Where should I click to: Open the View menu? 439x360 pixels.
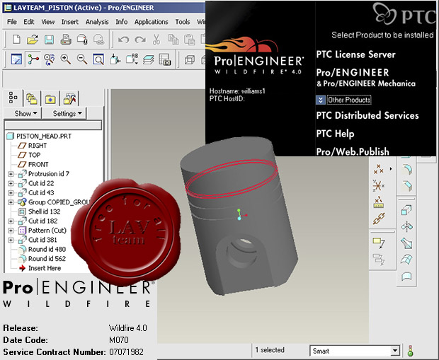pyautogui.click(x=48, y=22)
